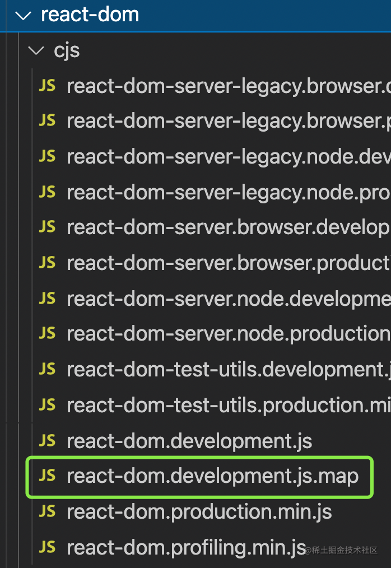Open react-dom-test-utils.production.mi file name

point(229,406)
